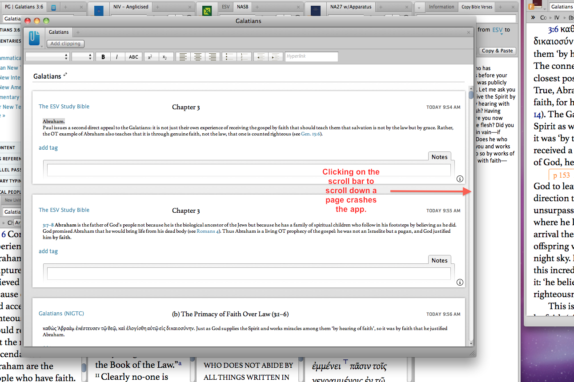Toggle subscript x₂ formatting
Screen dimensions: 574x382
165,57
